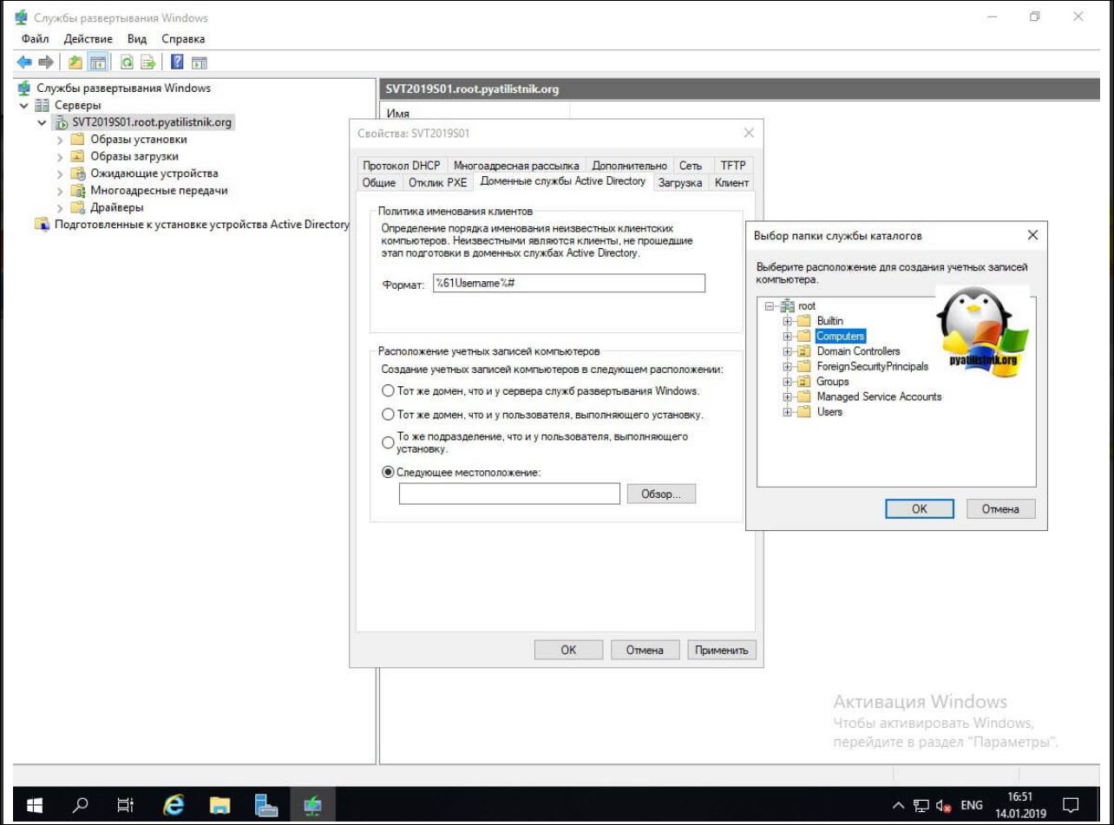Viewport: 1114px width, 825px height.
Task: Switch to the Отклик PXE tab
Action: (437, 183)
